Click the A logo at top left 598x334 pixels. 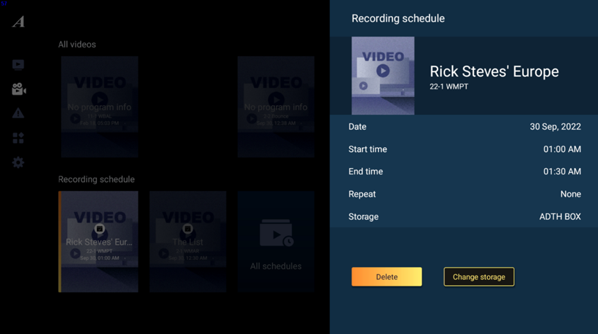pyautogui.click(x=18, y=21)
